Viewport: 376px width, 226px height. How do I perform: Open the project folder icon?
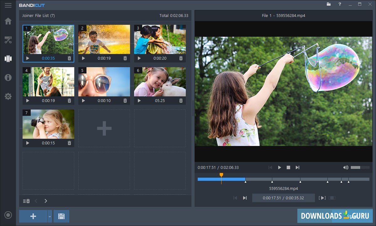coord(329,4)
